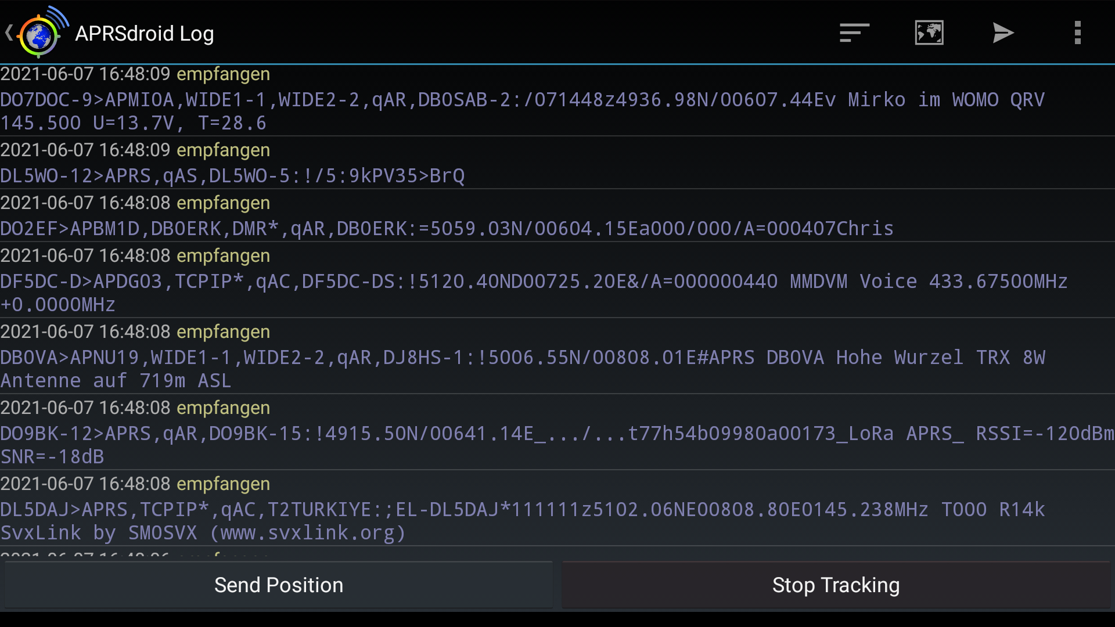Tap the APRSdroid globe app icon

click(x=39, y=33)
